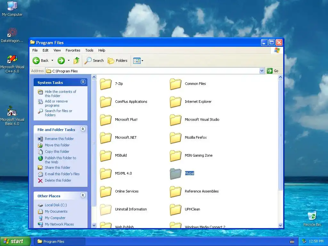Select the Microsoft Visual Studio folder icon
This screenshot has width=328, height=246.
point(176,120)
